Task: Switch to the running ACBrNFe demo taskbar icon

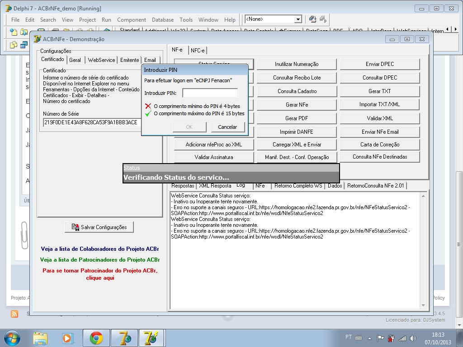Action: coord(151,338)
